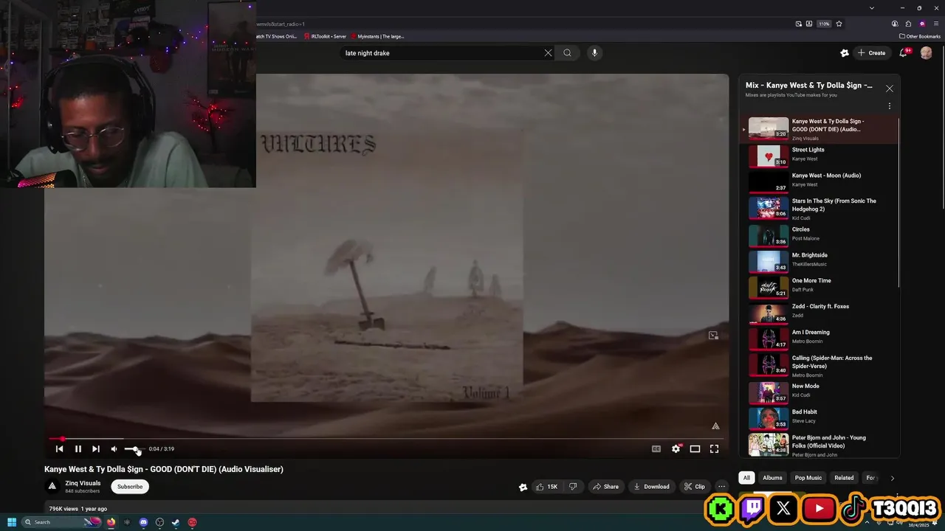Clear the search box with the X
This screenshot has width=945, height=531.
(548, 53)
